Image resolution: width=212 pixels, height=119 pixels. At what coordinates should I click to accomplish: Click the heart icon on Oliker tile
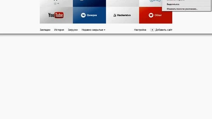tap(151, 15)
